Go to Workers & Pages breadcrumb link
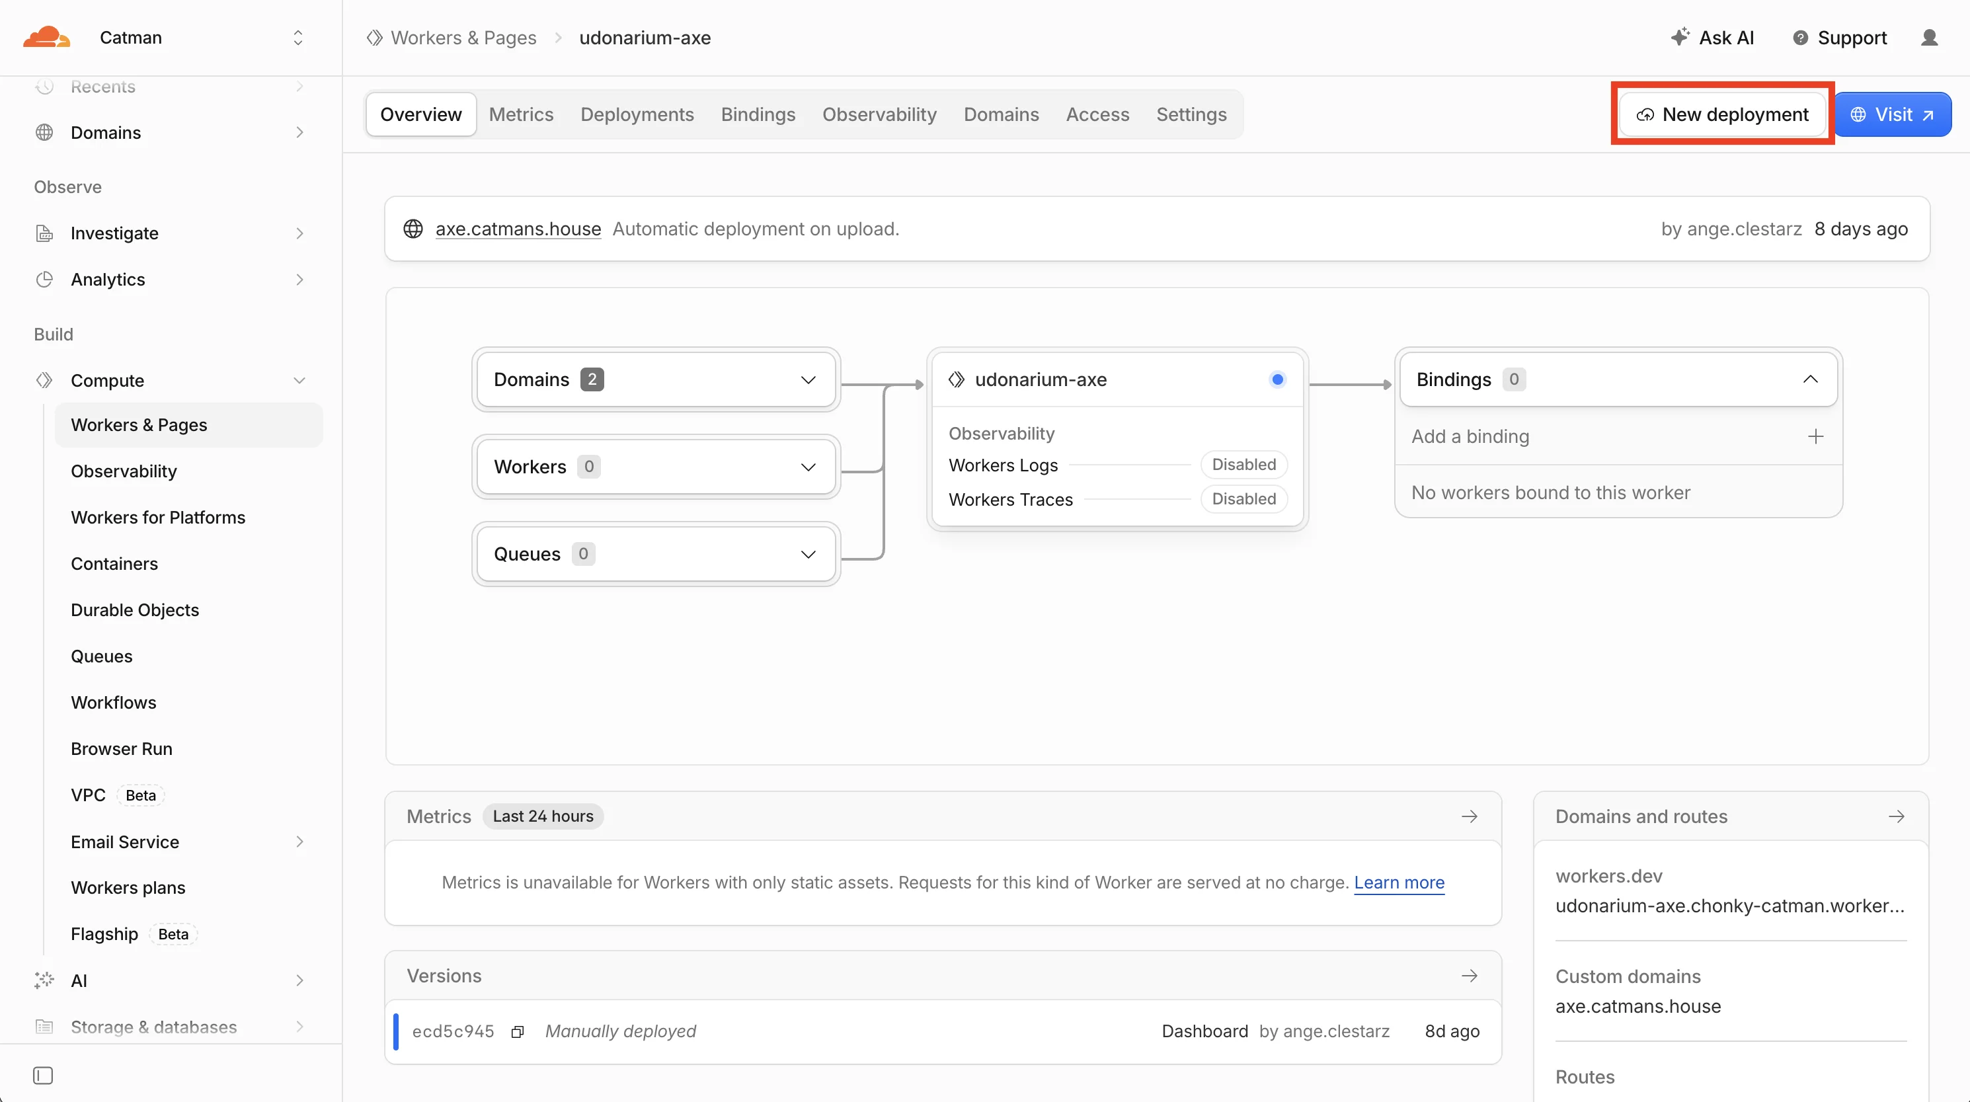This screenshot has height=1102, width=1970. pos(463,38)
